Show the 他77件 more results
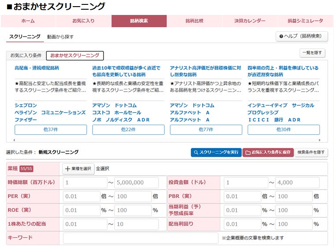Viewport: 334px width, 247px height. (x=206, y=129)
